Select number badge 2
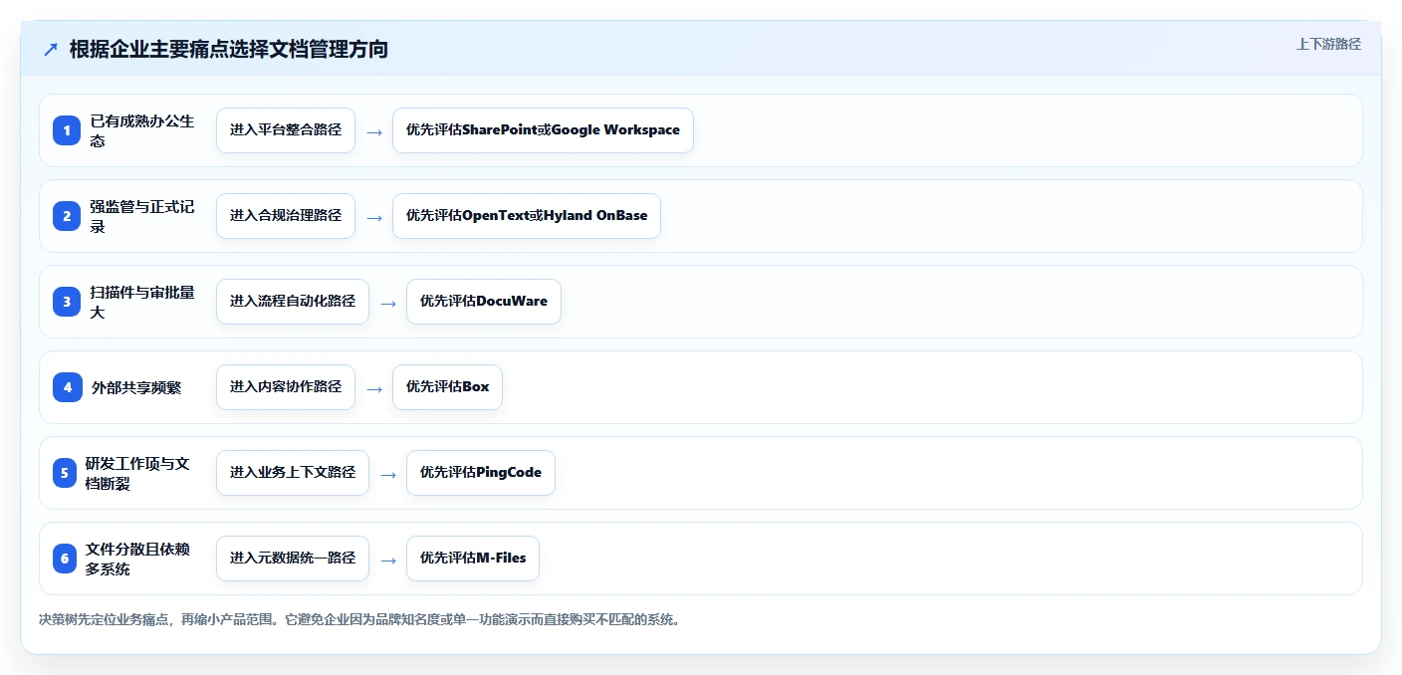 [x=67, y=216]
